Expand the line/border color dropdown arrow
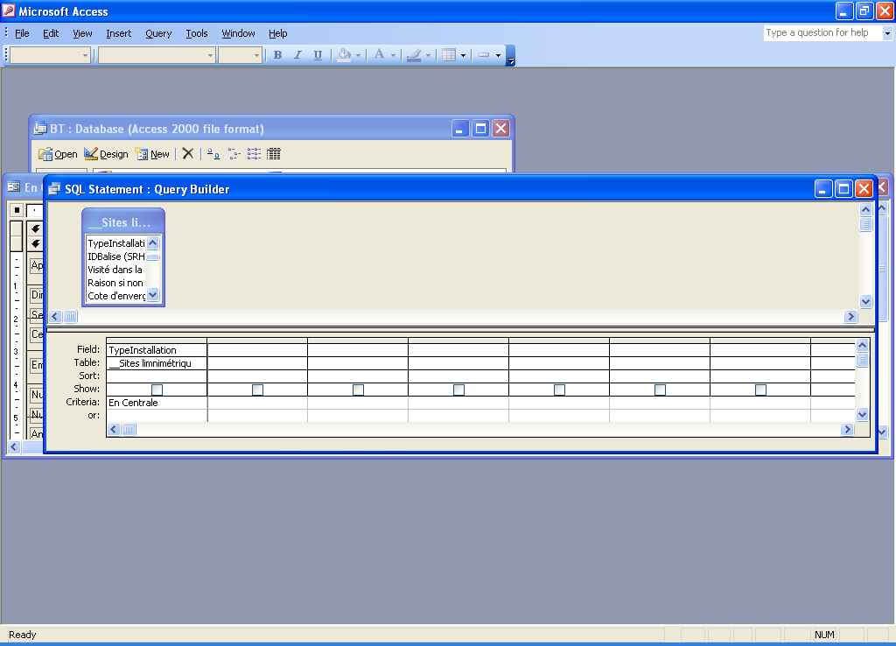Image resolution: width=896 pixels, height=646 pixels. 428,55
